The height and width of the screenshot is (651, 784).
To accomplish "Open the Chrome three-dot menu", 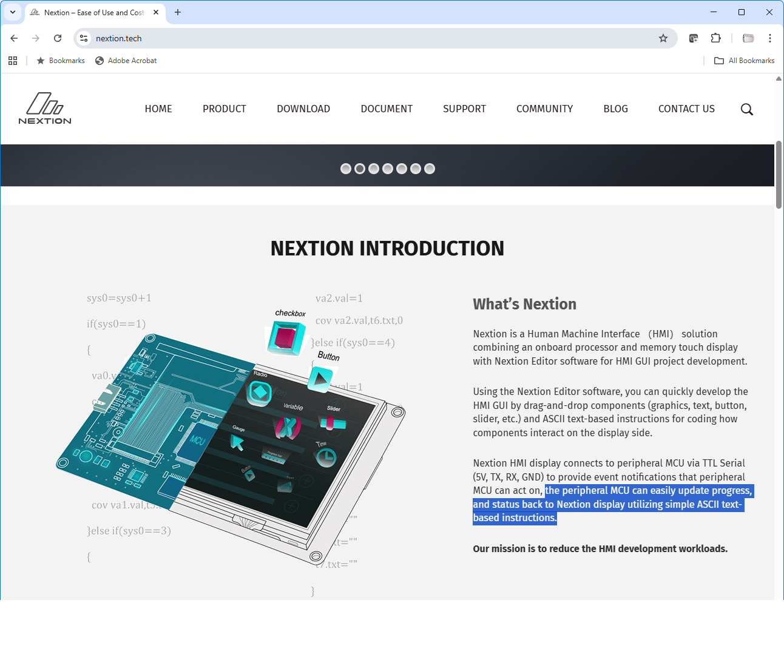I will (769, 38).
